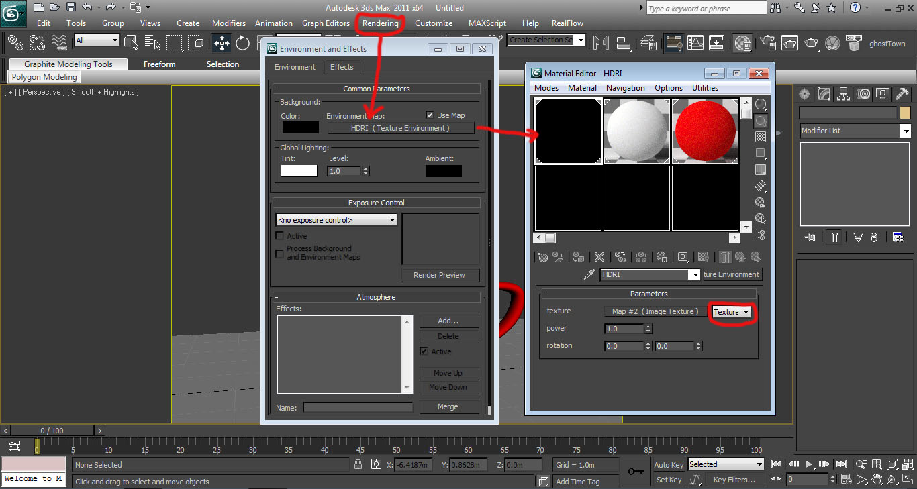The image size is (917, 489).
Task: Click the Ambient color swatch
Action: [x=443, y=171]
